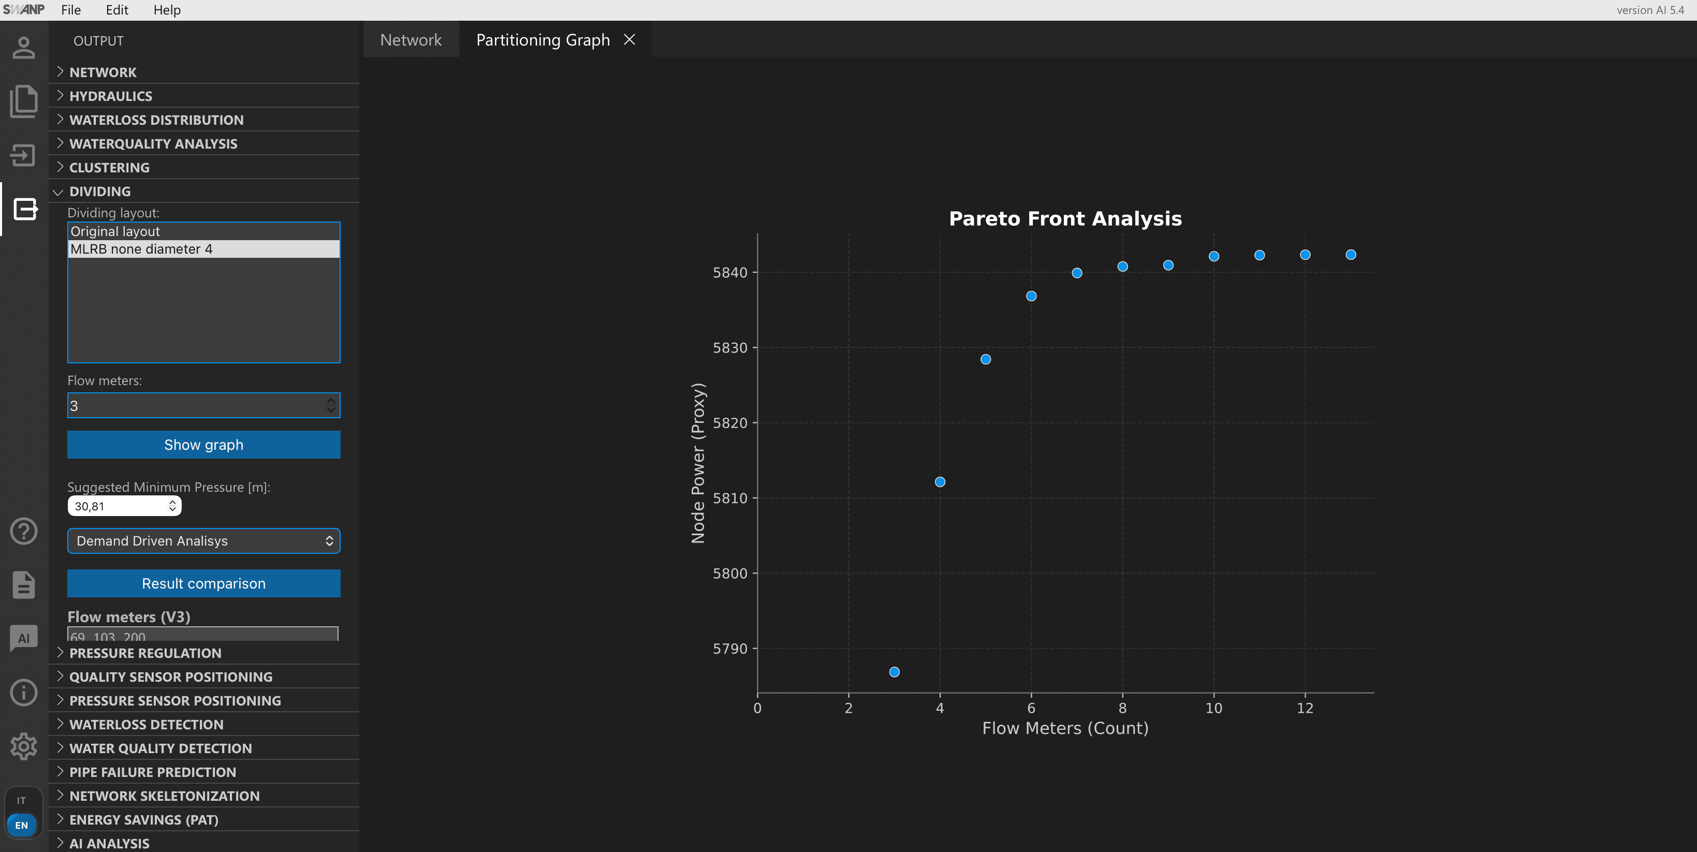Image resolution: width=1697 pixels, height=852 pixels.
Task: Expand the NETWORK section
Action: (204, 72)
